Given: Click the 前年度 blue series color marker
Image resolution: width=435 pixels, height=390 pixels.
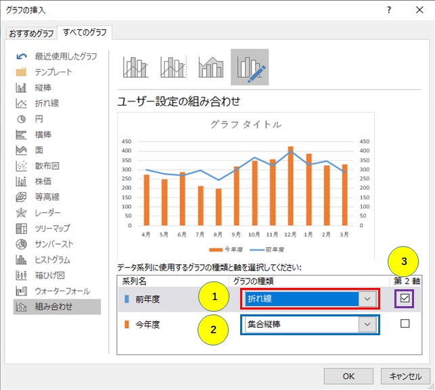Looking at the screenshot, I should (127, 299).
